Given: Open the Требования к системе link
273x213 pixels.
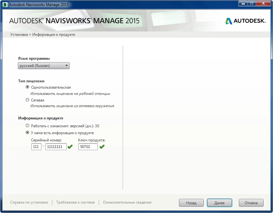Looking at the screenshot, I should [75, 202].
